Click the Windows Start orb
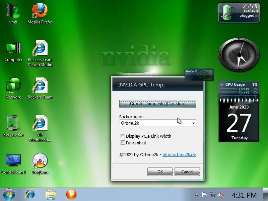This screenshot has width=268, height=201. click(9, 195)
